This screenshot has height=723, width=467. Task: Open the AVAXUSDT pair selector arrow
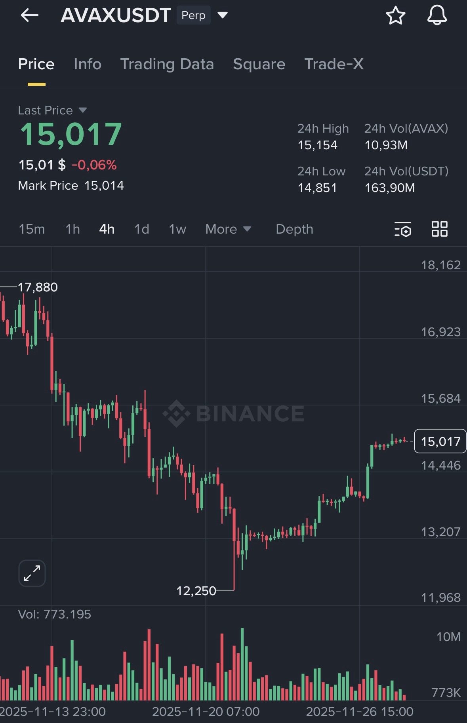(x=223, y=15)
